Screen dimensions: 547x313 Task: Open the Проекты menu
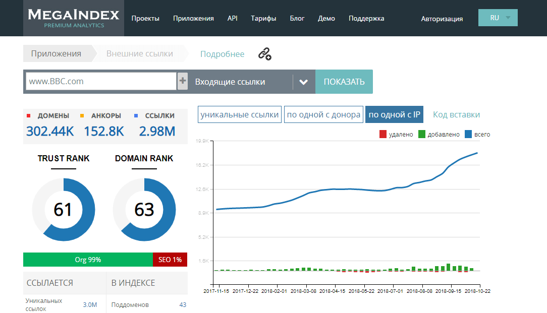145,19
